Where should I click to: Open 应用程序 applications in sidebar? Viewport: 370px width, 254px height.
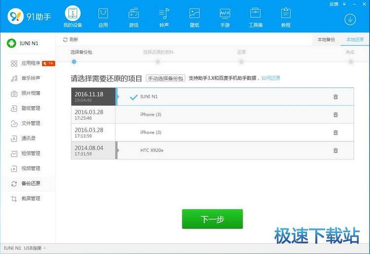26,63
